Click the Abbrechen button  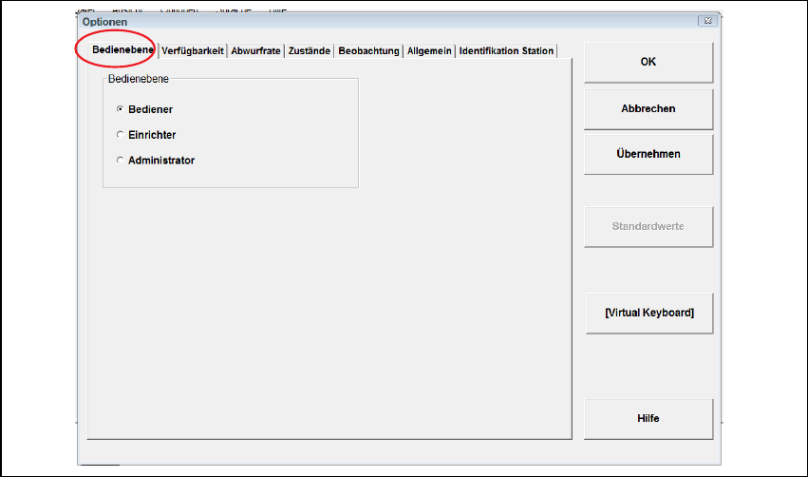pyautogui.click(x=648, y=109)
